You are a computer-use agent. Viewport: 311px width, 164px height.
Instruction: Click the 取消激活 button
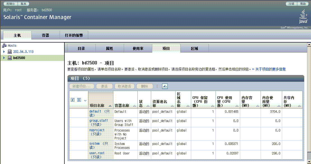tap(124, 86)
